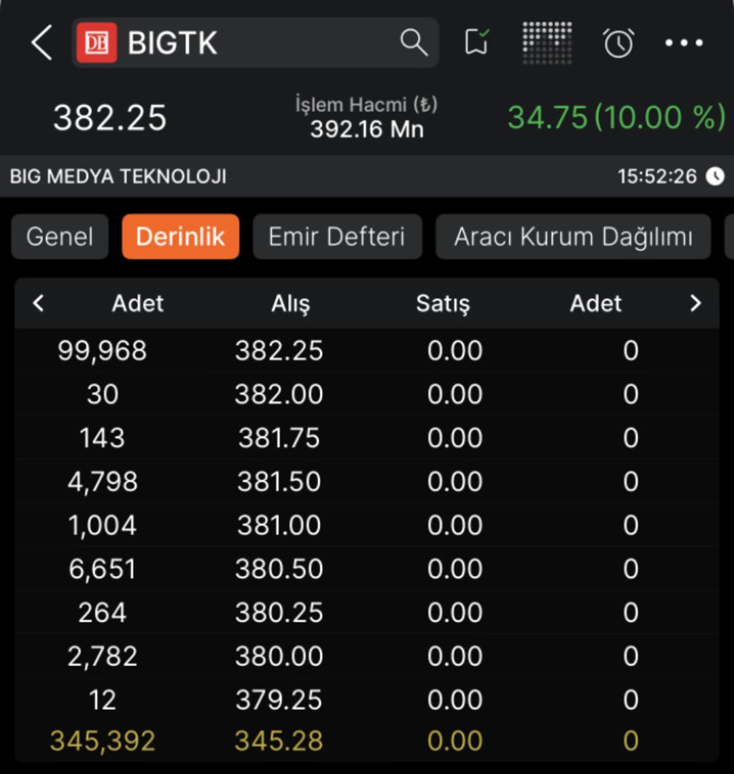Tap the Alış column header
The image size is (734, 774).
click(x=290, y=303)
